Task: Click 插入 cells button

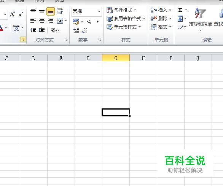Action: 159,10
